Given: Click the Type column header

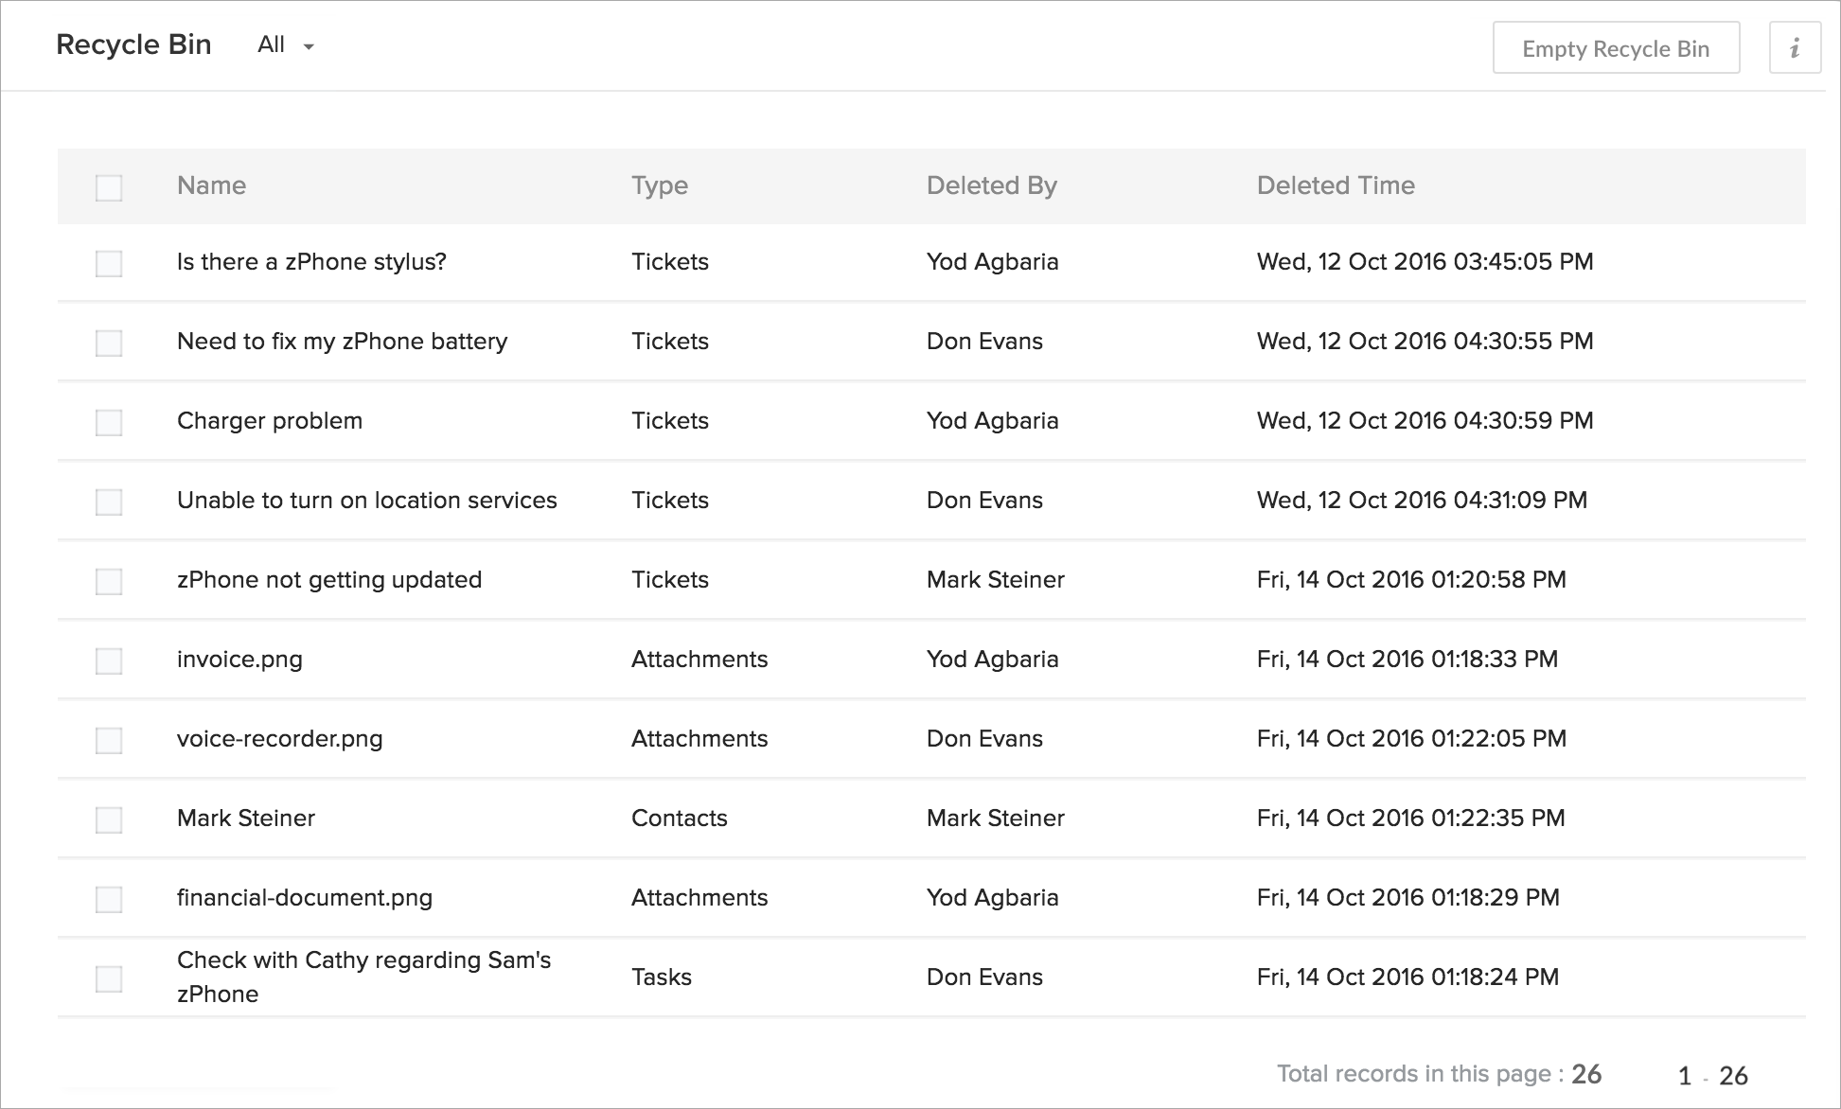Looking at the screenshot, I should tap(659, 185).
